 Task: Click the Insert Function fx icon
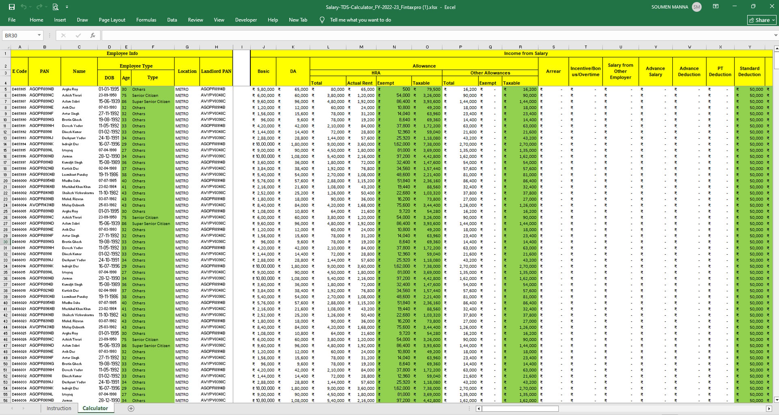point(93,36)
